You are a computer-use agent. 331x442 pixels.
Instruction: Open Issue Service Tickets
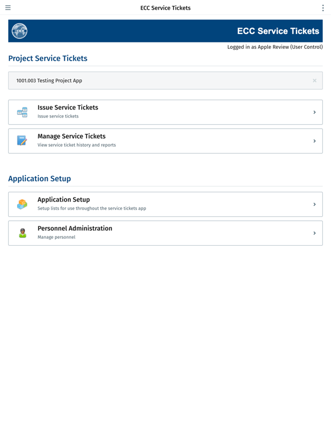coord(165,112)
